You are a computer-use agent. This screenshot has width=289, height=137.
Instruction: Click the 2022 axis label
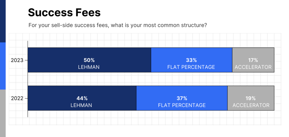pos(17,99)
